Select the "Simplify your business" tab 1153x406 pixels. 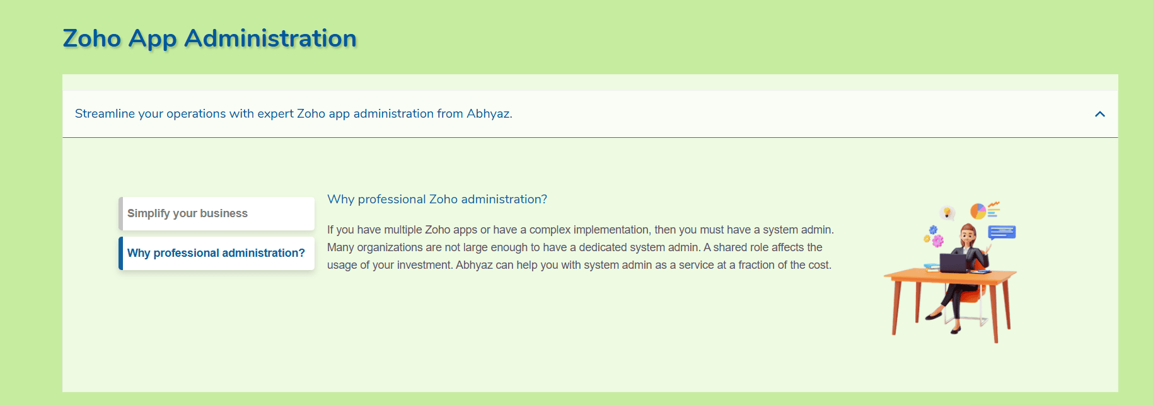(216, 213)
